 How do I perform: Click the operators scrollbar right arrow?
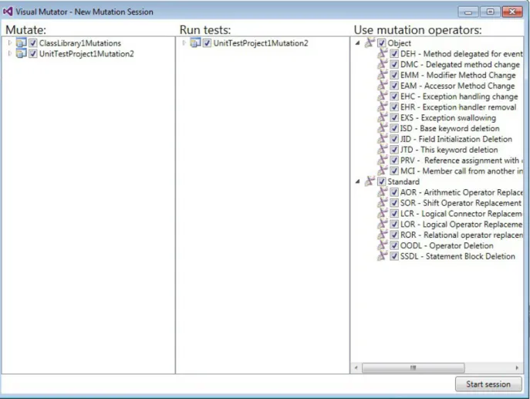click(517, 367)
